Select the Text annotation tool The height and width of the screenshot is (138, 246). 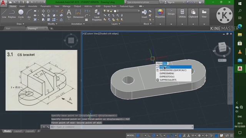69,14
